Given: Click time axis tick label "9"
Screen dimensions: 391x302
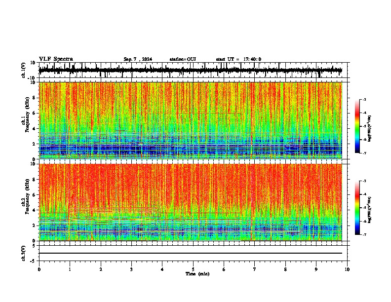Looking at the screenshot, I should pos(316,269).
